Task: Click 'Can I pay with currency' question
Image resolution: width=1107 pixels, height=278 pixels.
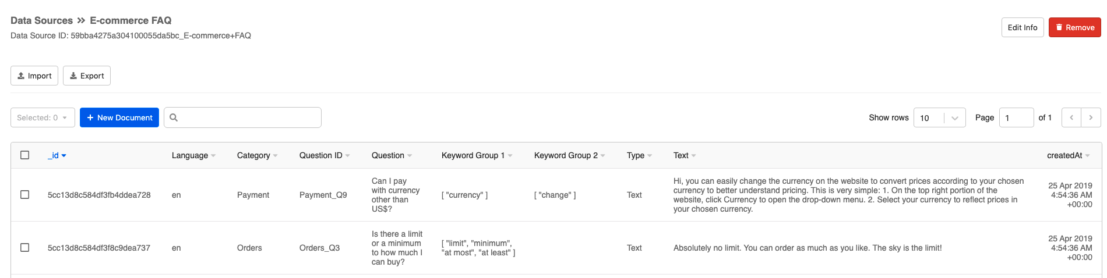Action: click(396, 195)
